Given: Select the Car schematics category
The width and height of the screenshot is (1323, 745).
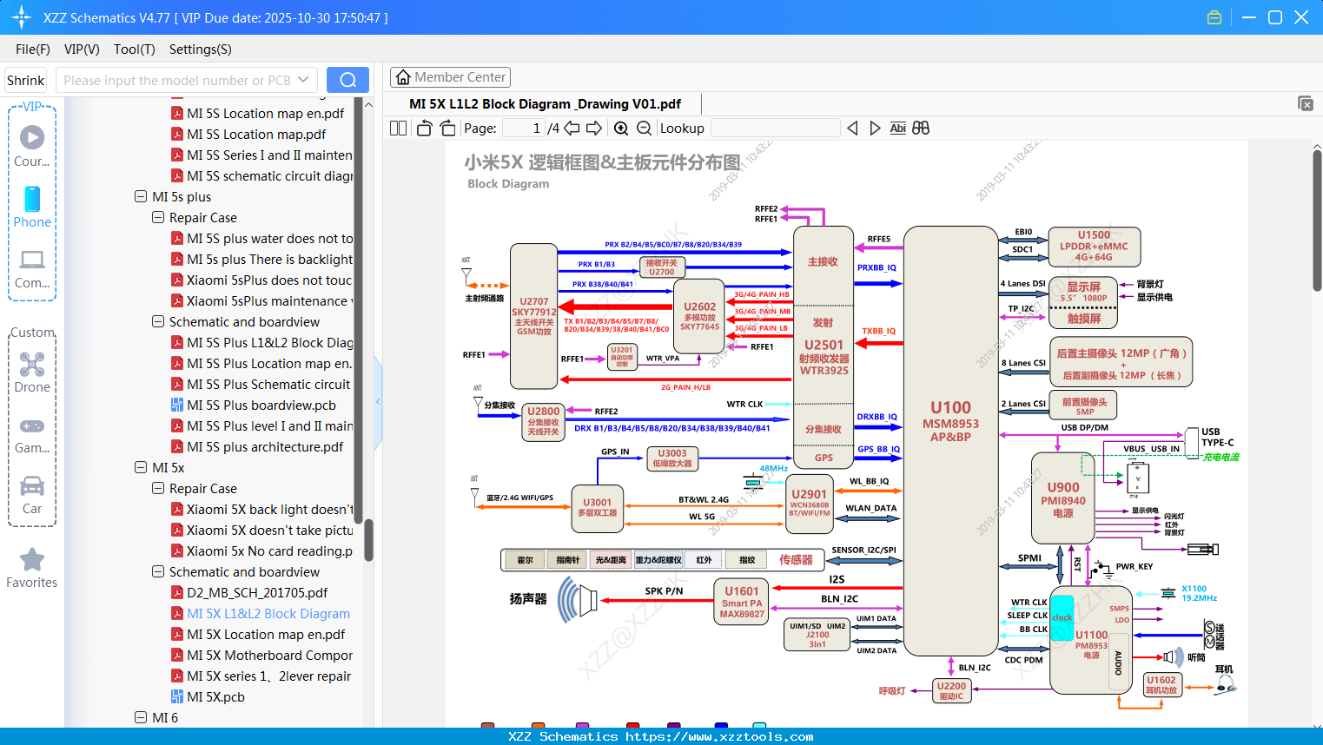Looking at the screenshot, I should 31,493.
